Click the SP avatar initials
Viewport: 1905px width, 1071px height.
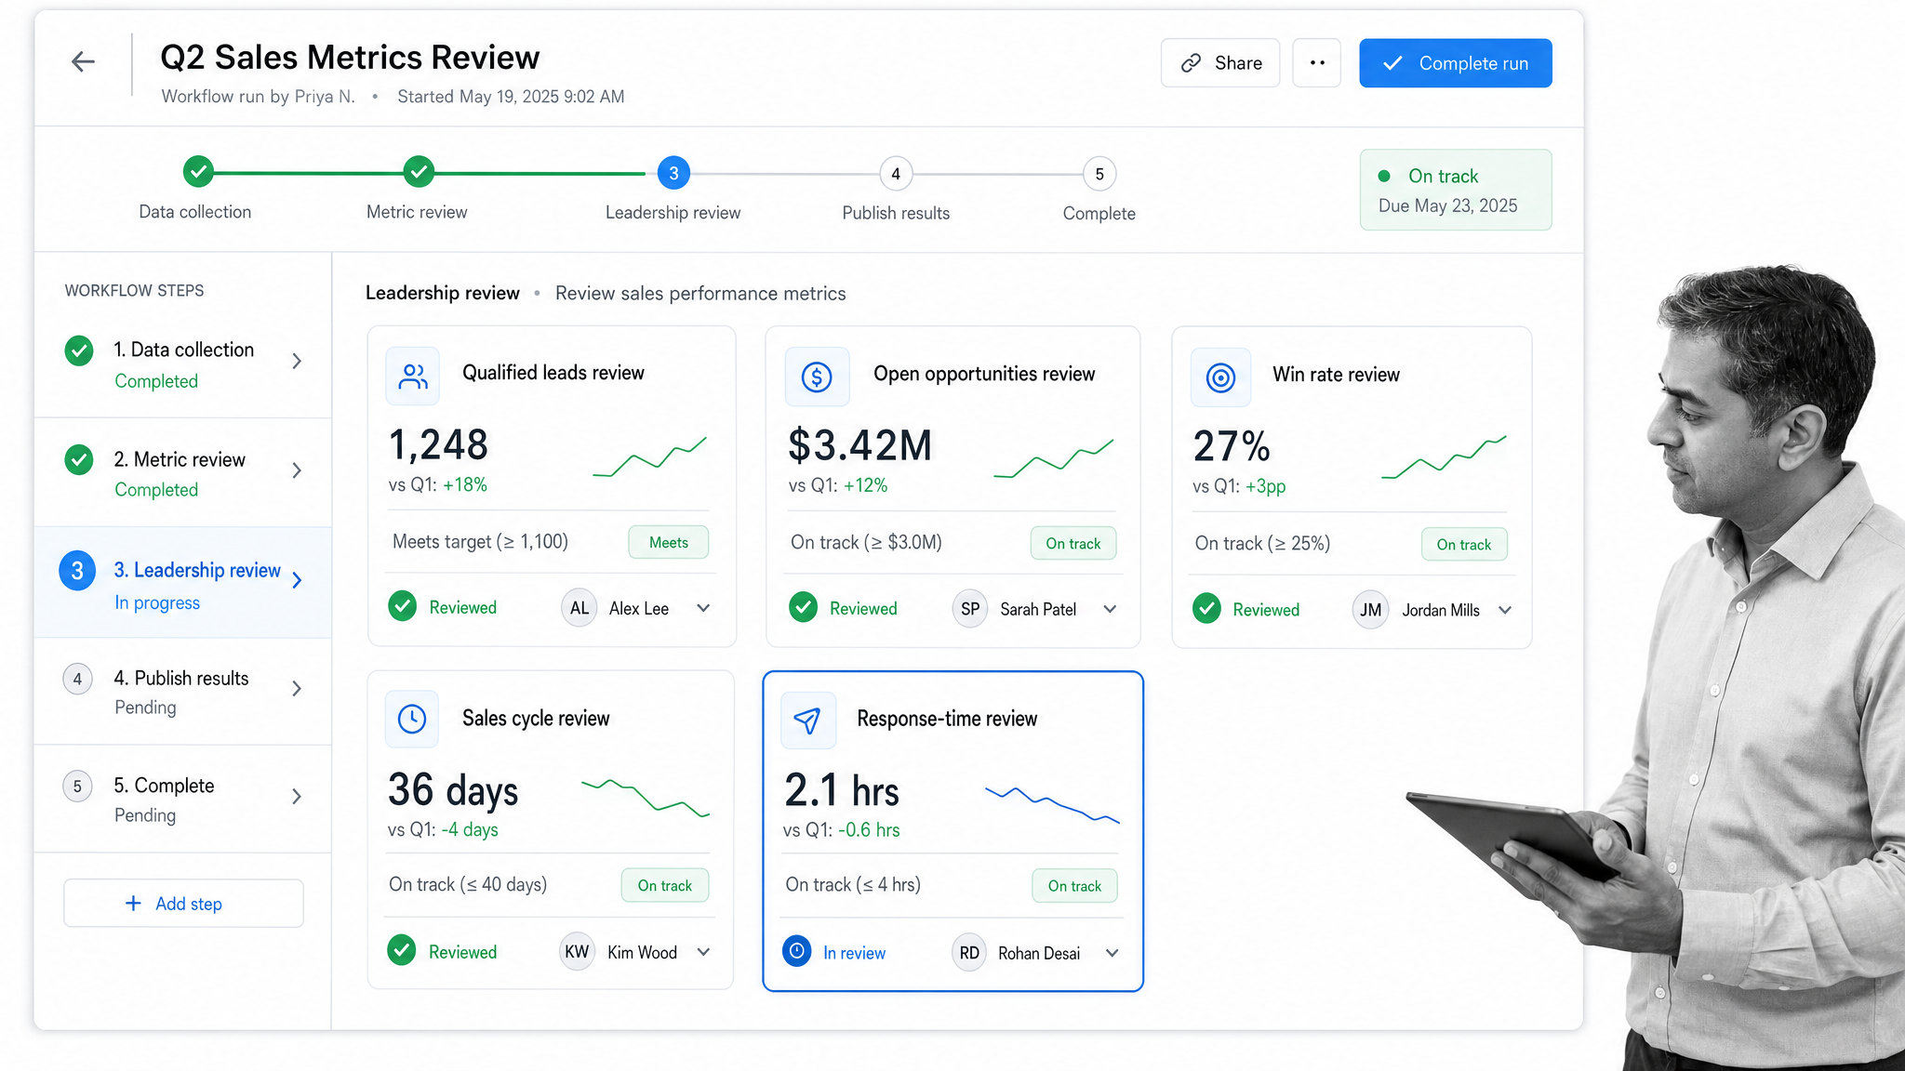[970, 609]
